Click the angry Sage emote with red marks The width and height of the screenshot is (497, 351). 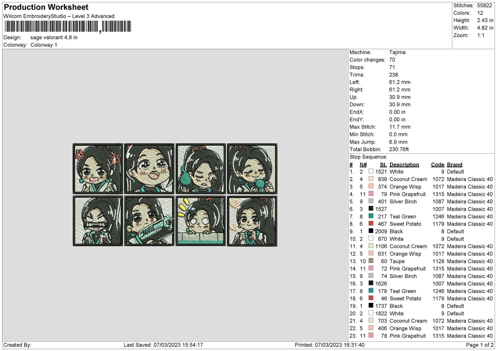click(x=98, y=169)
